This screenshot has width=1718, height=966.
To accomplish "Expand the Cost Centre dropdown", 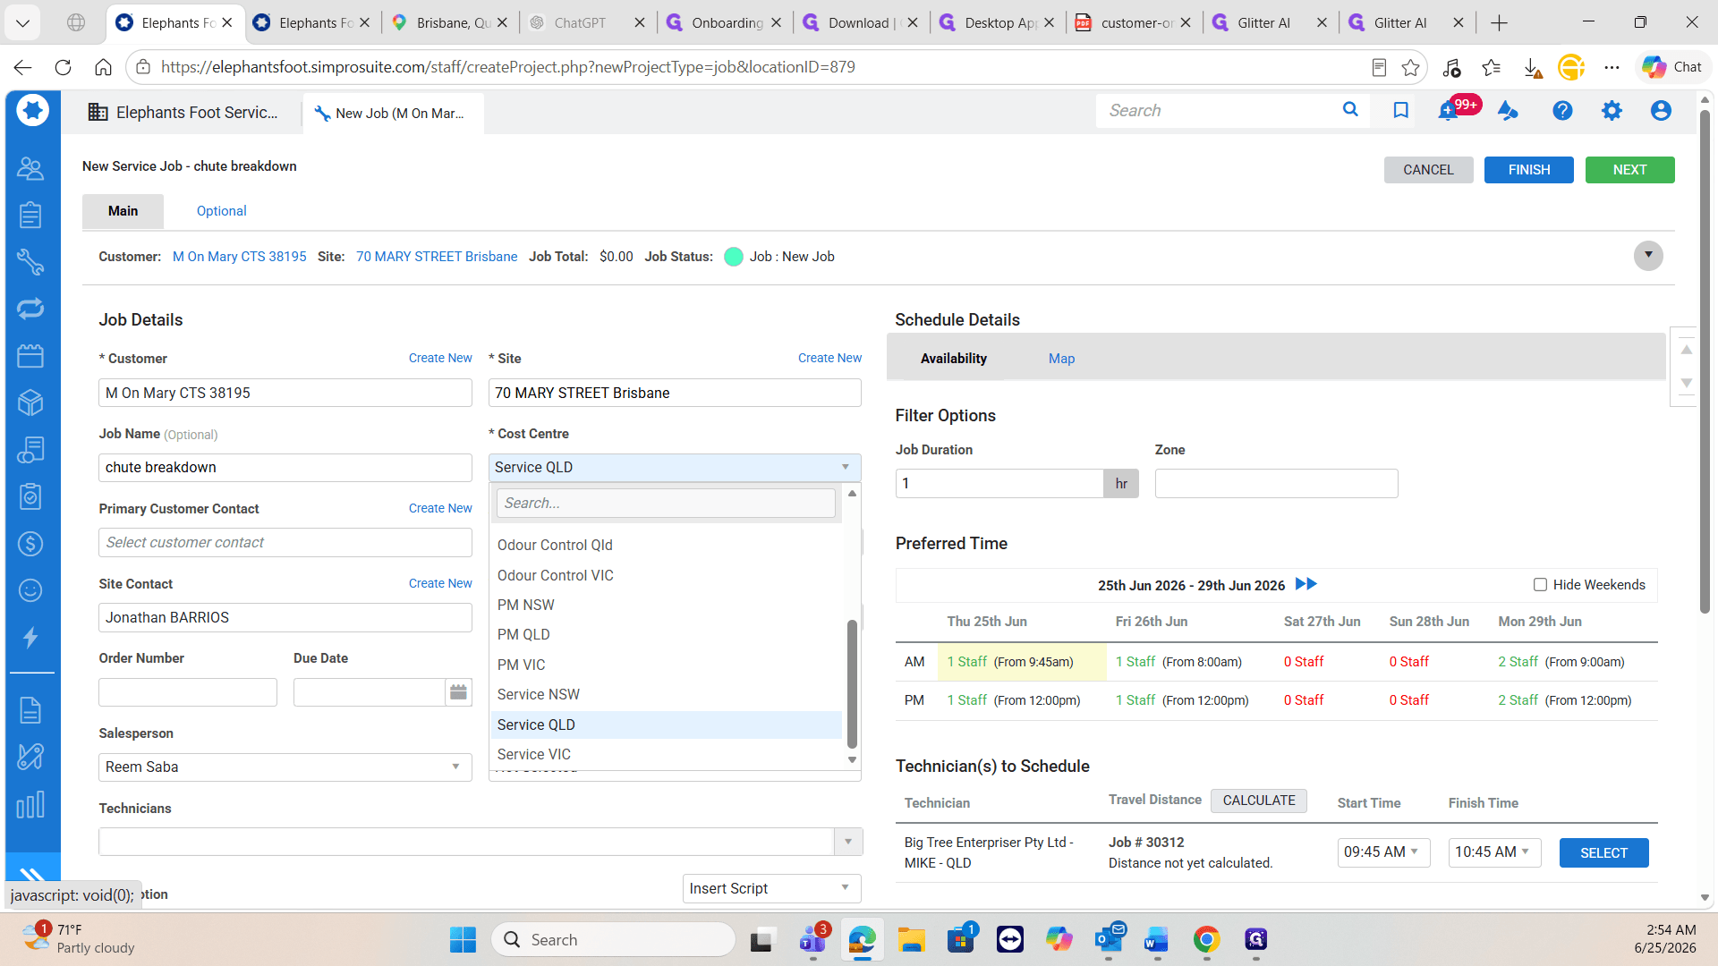I will [675, 467].
